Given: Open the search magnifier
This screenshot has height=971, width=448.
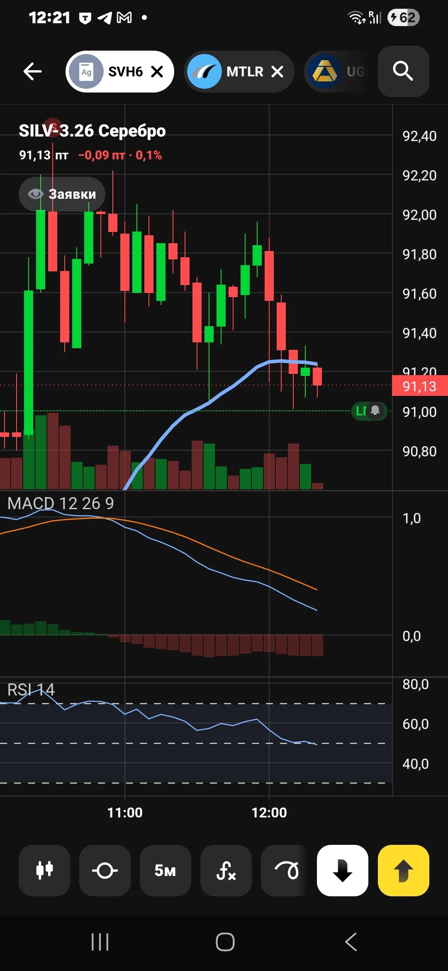Looking at the screenshot, I should [x=403, y=71].
